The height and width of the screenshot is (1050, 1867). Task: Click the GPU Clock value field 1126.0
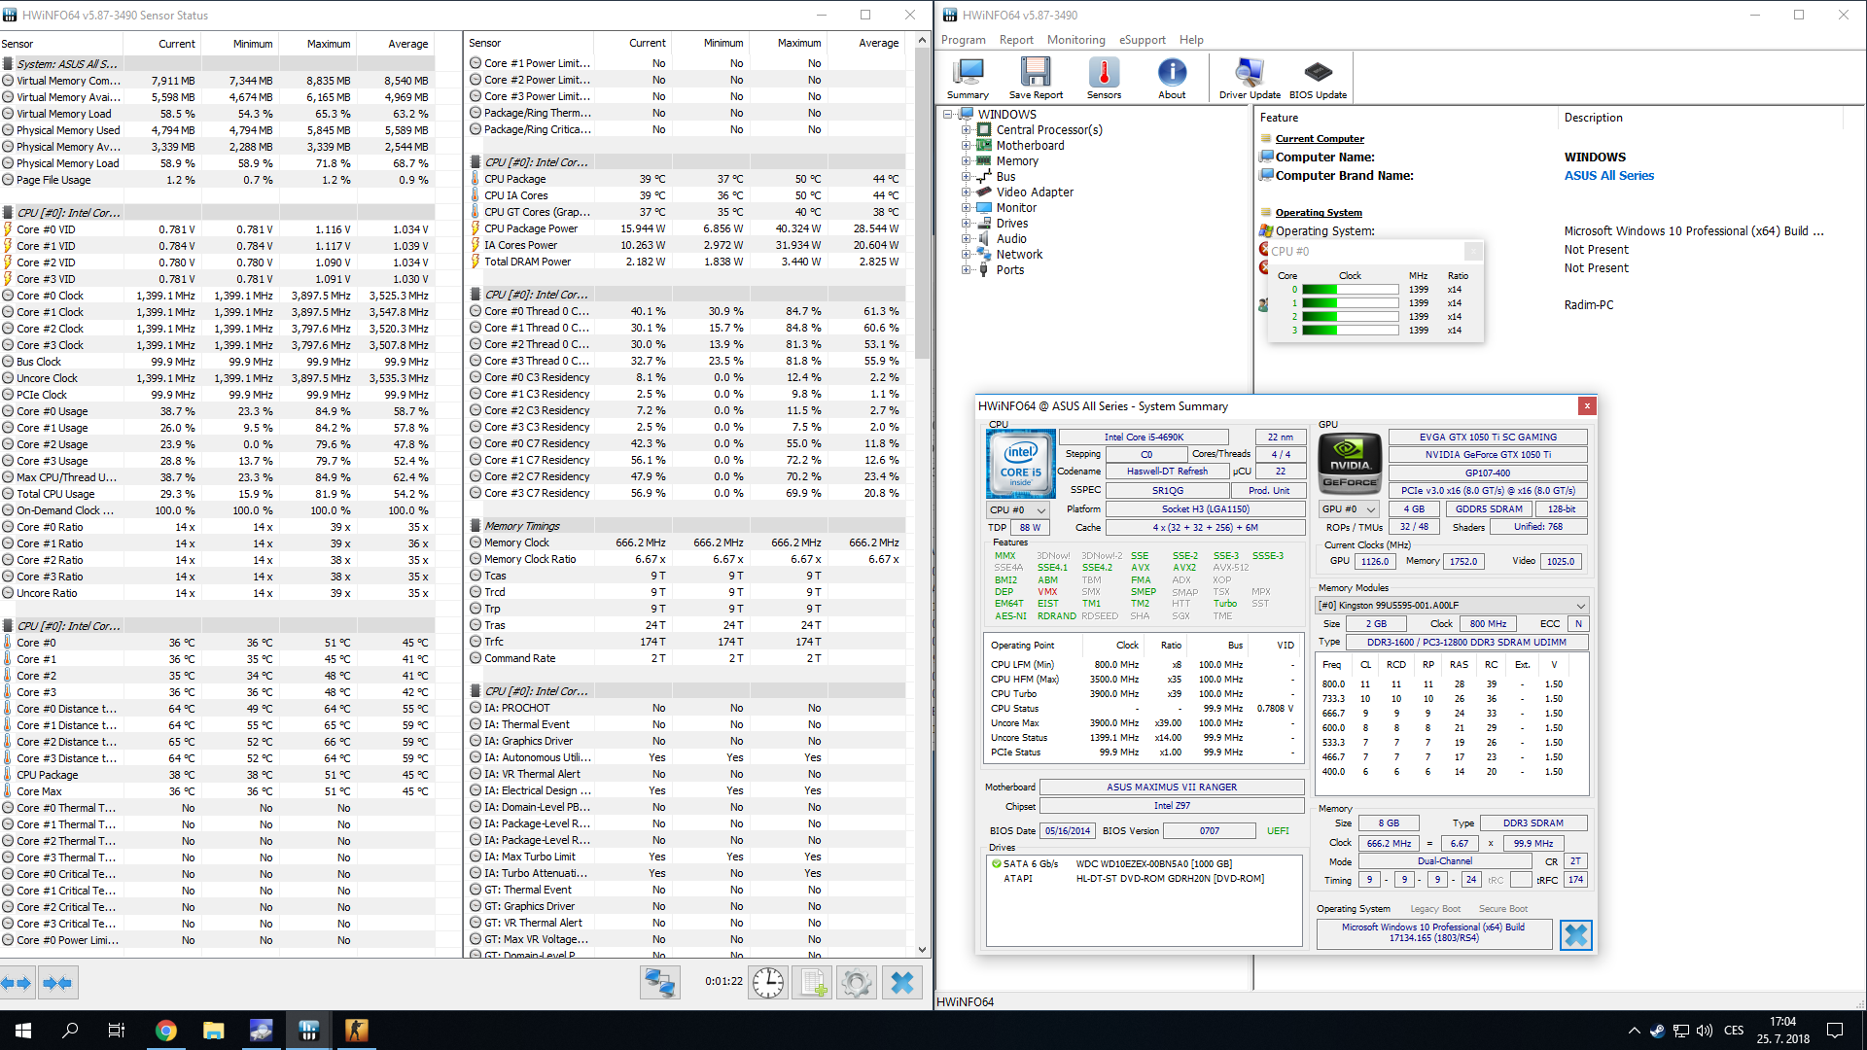point(1375,561)
